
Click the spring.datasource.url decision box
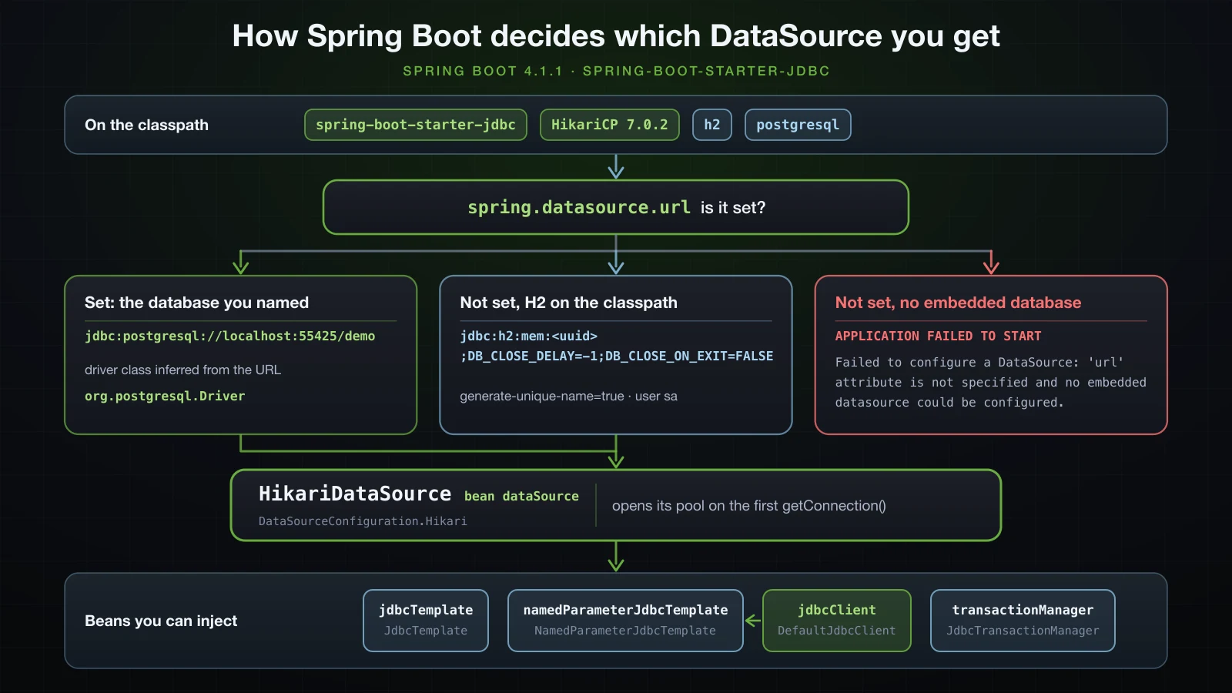[616, 207]
